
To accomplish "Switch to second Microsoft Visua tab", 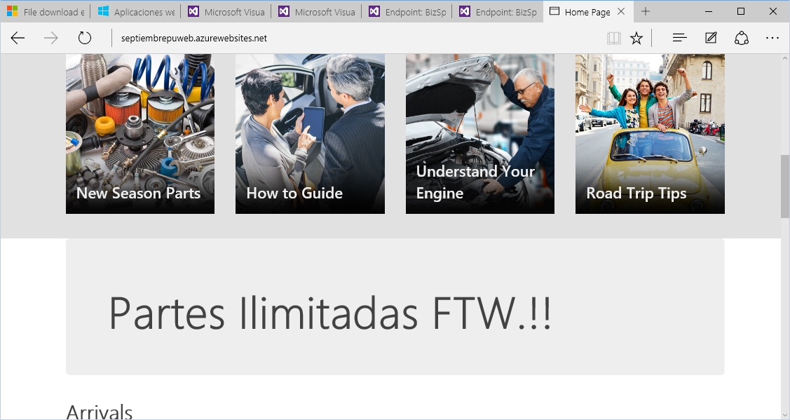I will (x=316, y=12).
